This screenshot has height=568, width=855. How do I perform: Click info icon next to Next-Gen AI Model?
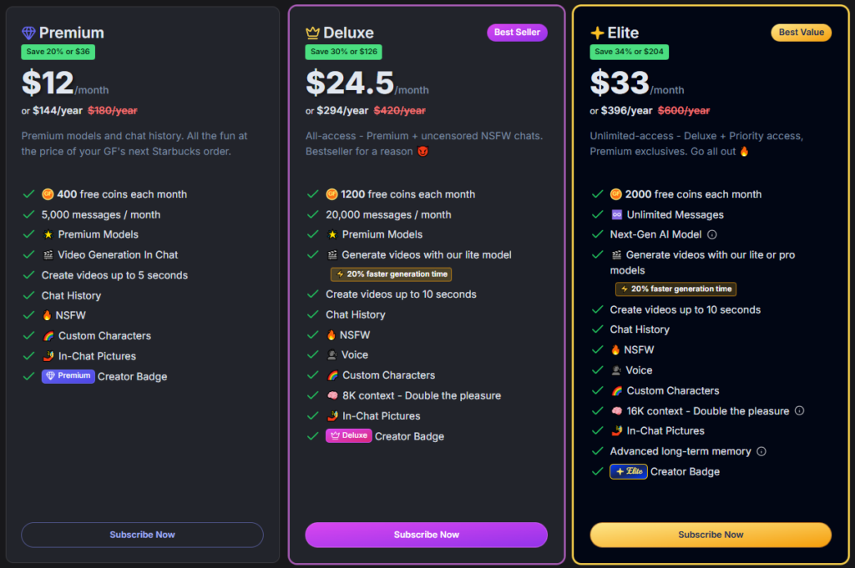(712, 235)
